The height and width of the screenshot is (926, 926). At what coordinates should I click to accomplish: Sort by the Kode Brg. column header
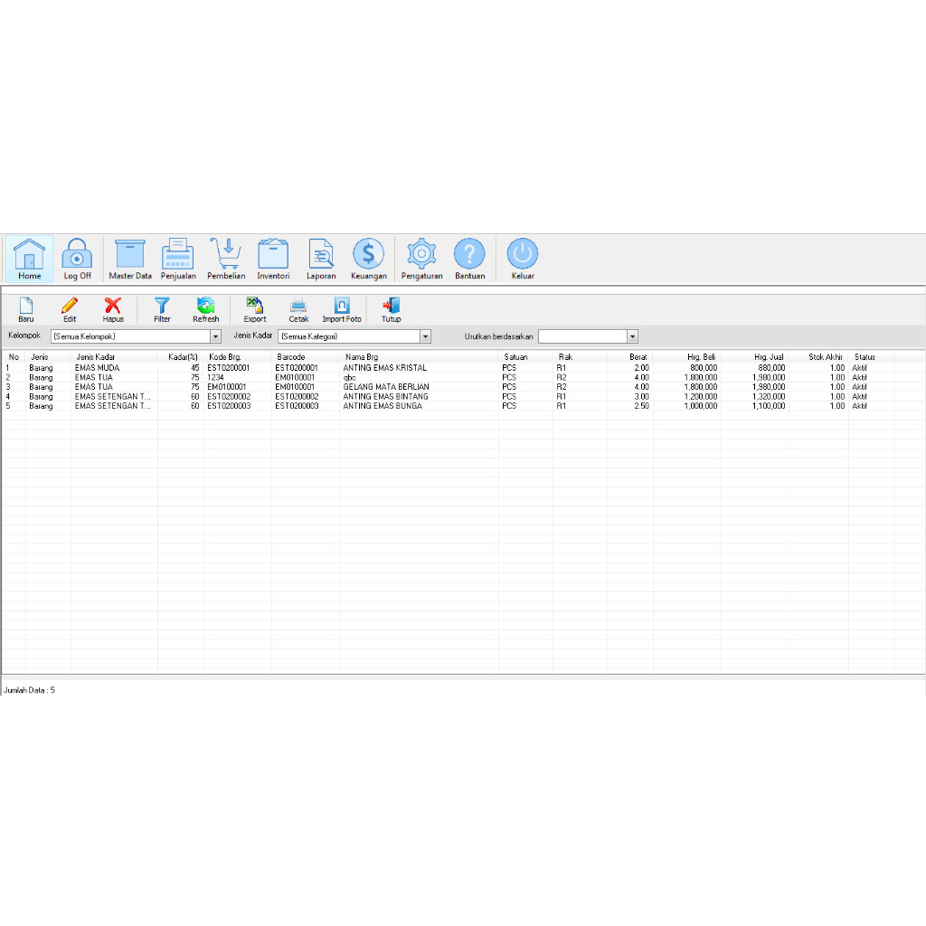[x=237, y=356]
